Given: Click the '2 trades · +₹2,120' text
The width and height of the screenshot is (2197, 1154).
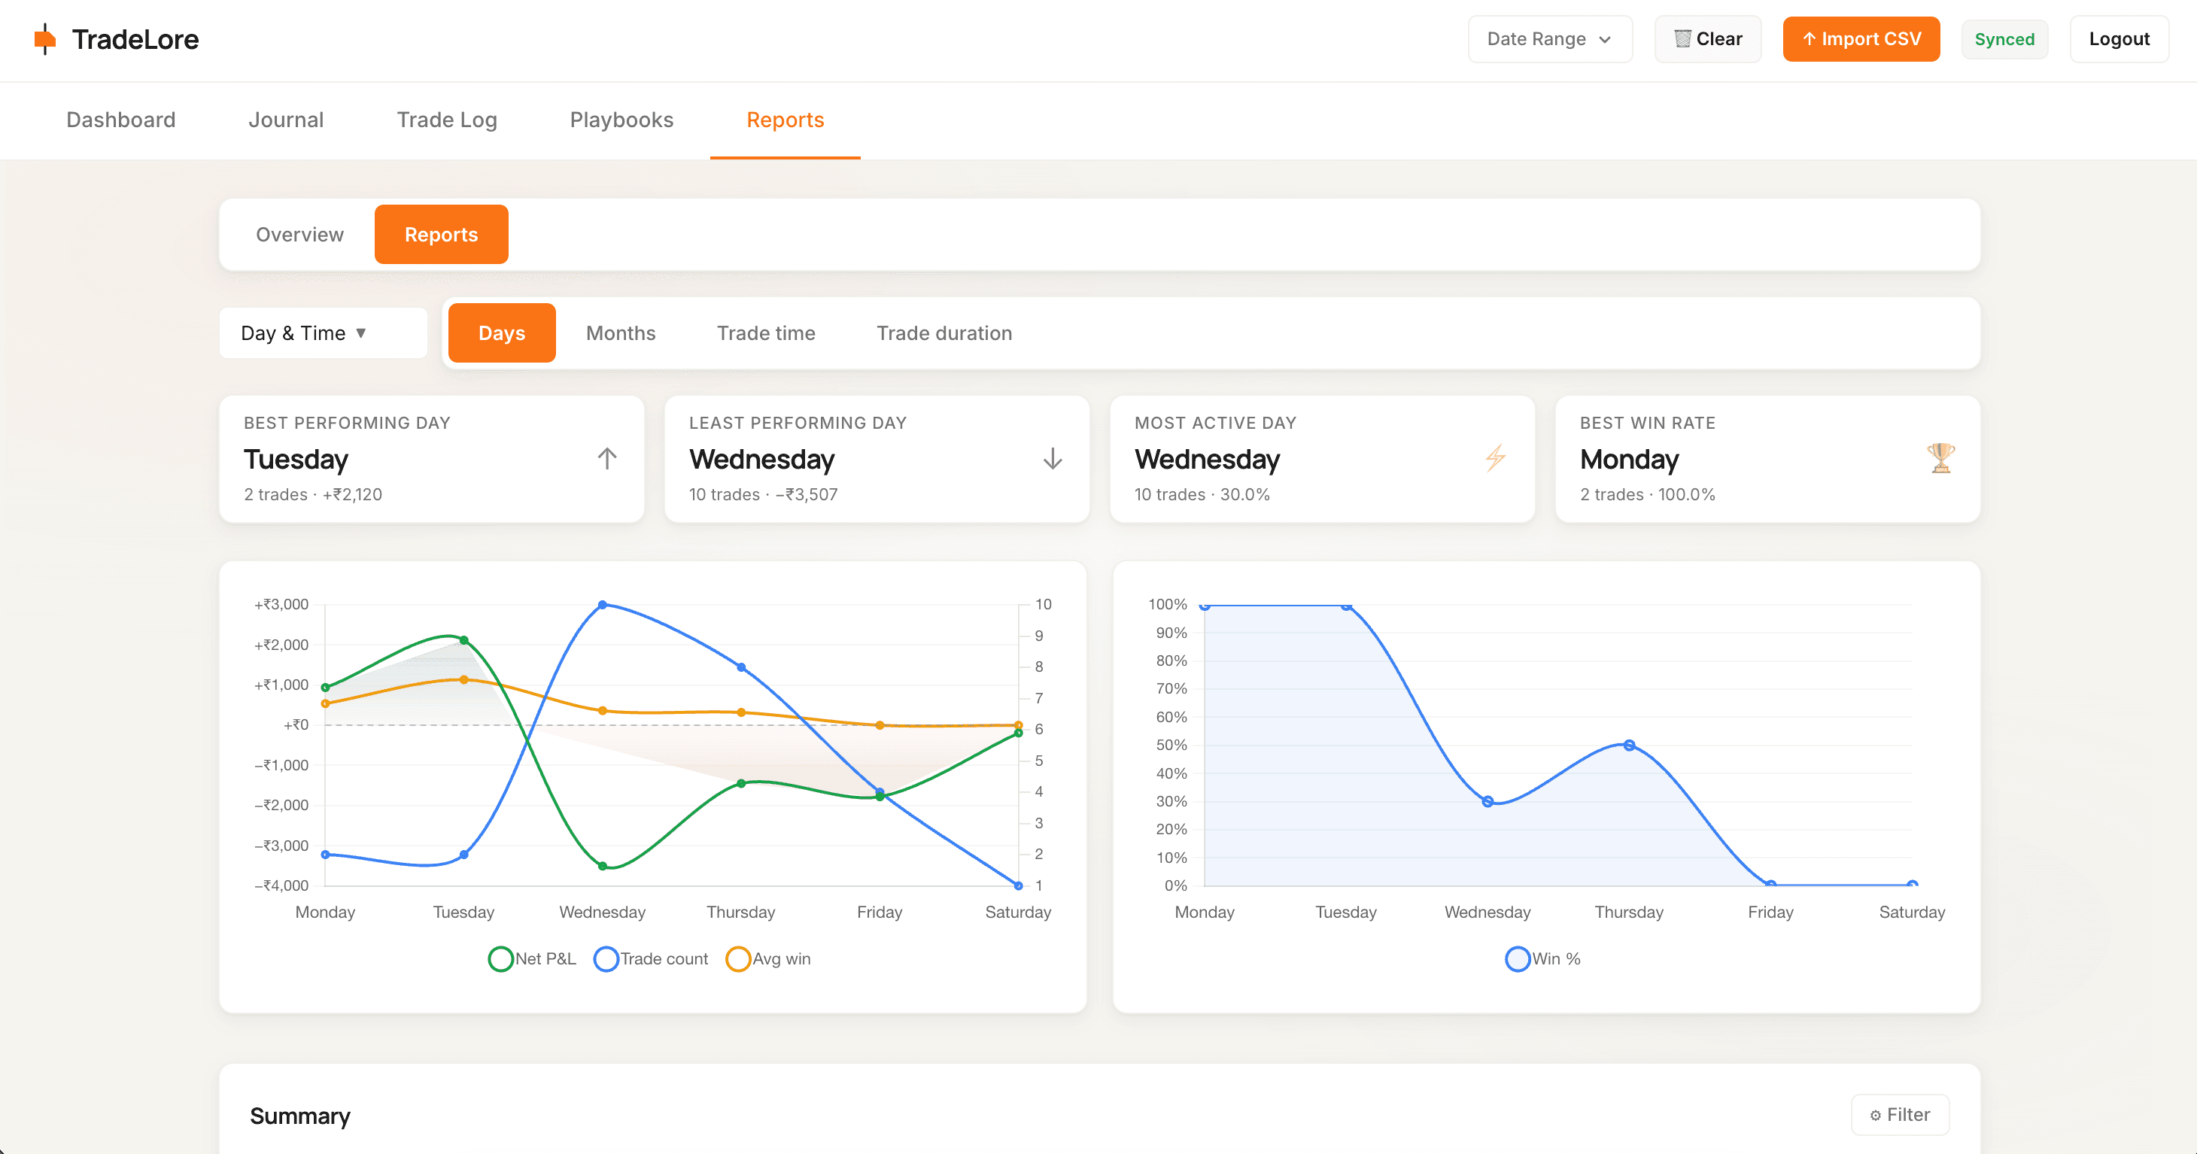Looking at the screenshot, I should (x=313, y=495).
